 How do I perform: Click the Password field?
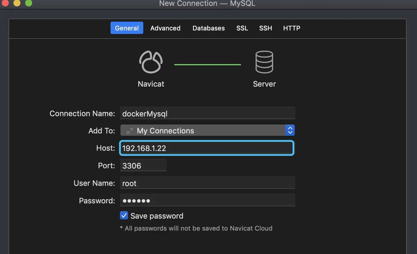(207, 201)
